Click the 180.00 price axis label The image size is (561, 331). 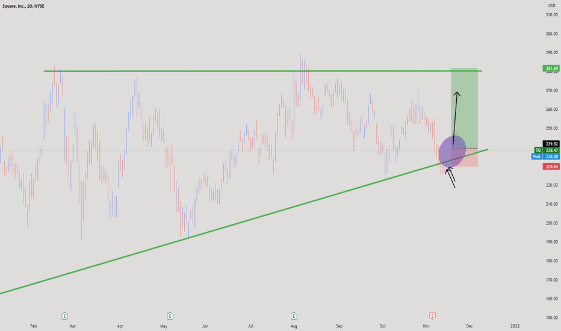click(552, 261)
